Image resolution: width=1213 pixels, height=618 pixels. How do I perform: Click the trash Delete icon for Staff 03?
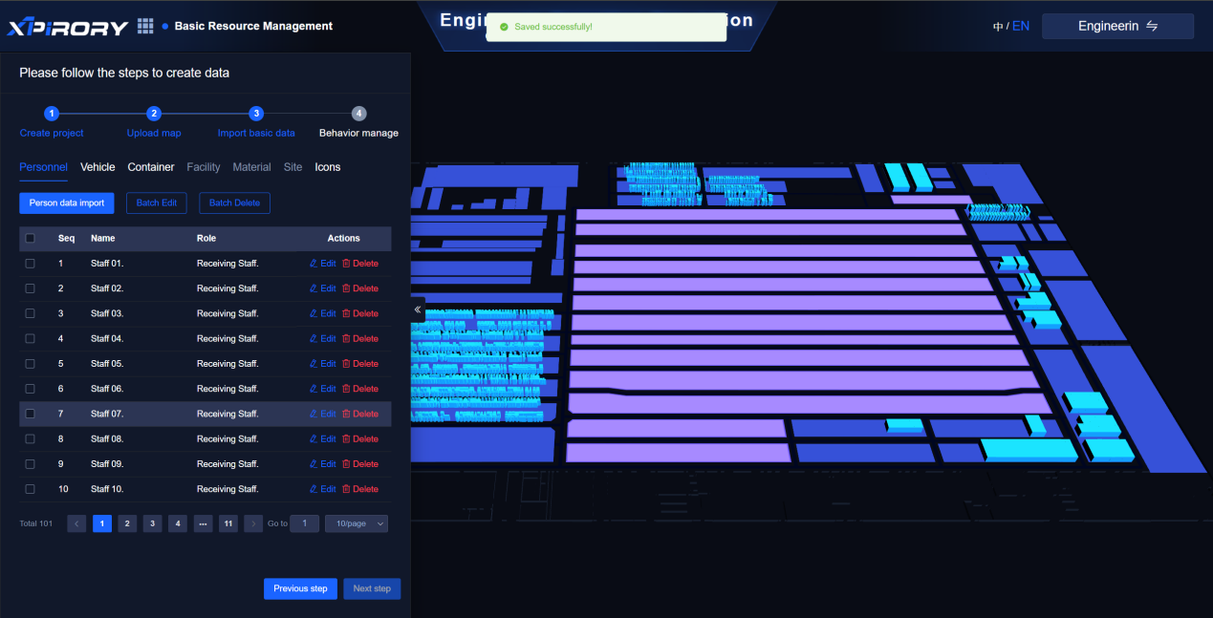tap(346, 313)
